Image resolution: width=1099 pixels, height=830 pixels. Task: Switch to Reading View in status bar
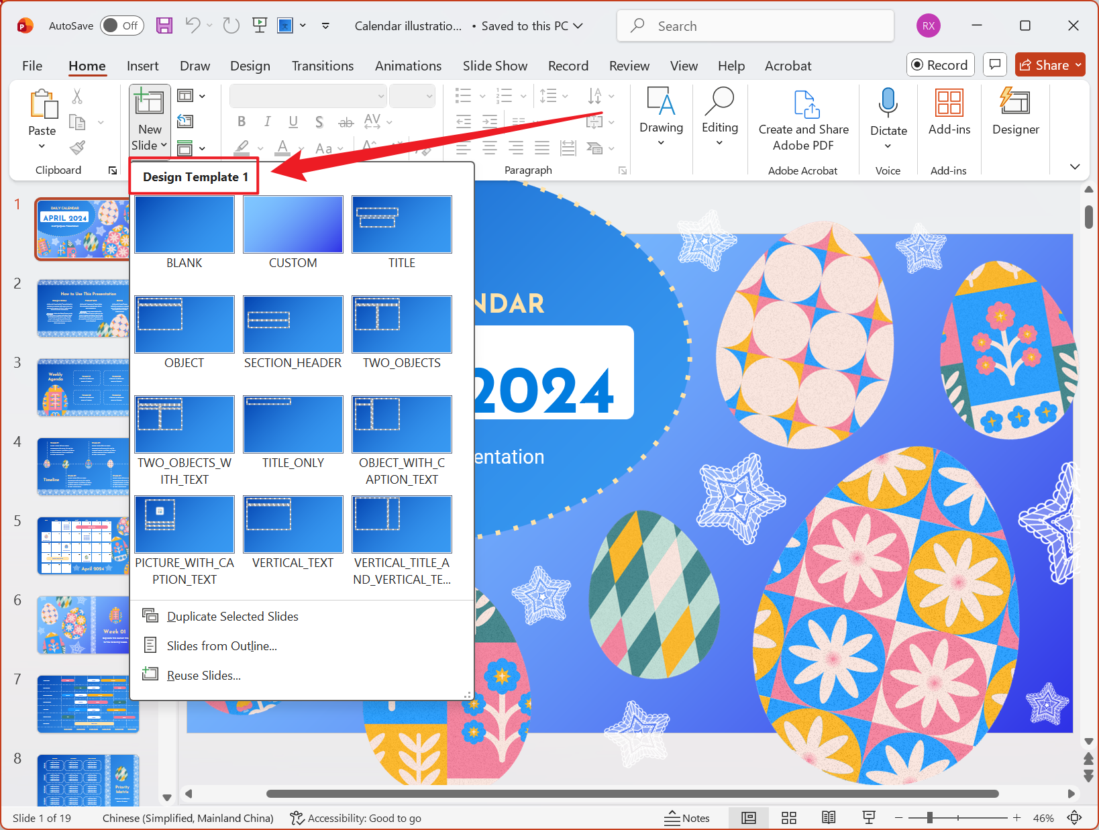tap(829, 817)
